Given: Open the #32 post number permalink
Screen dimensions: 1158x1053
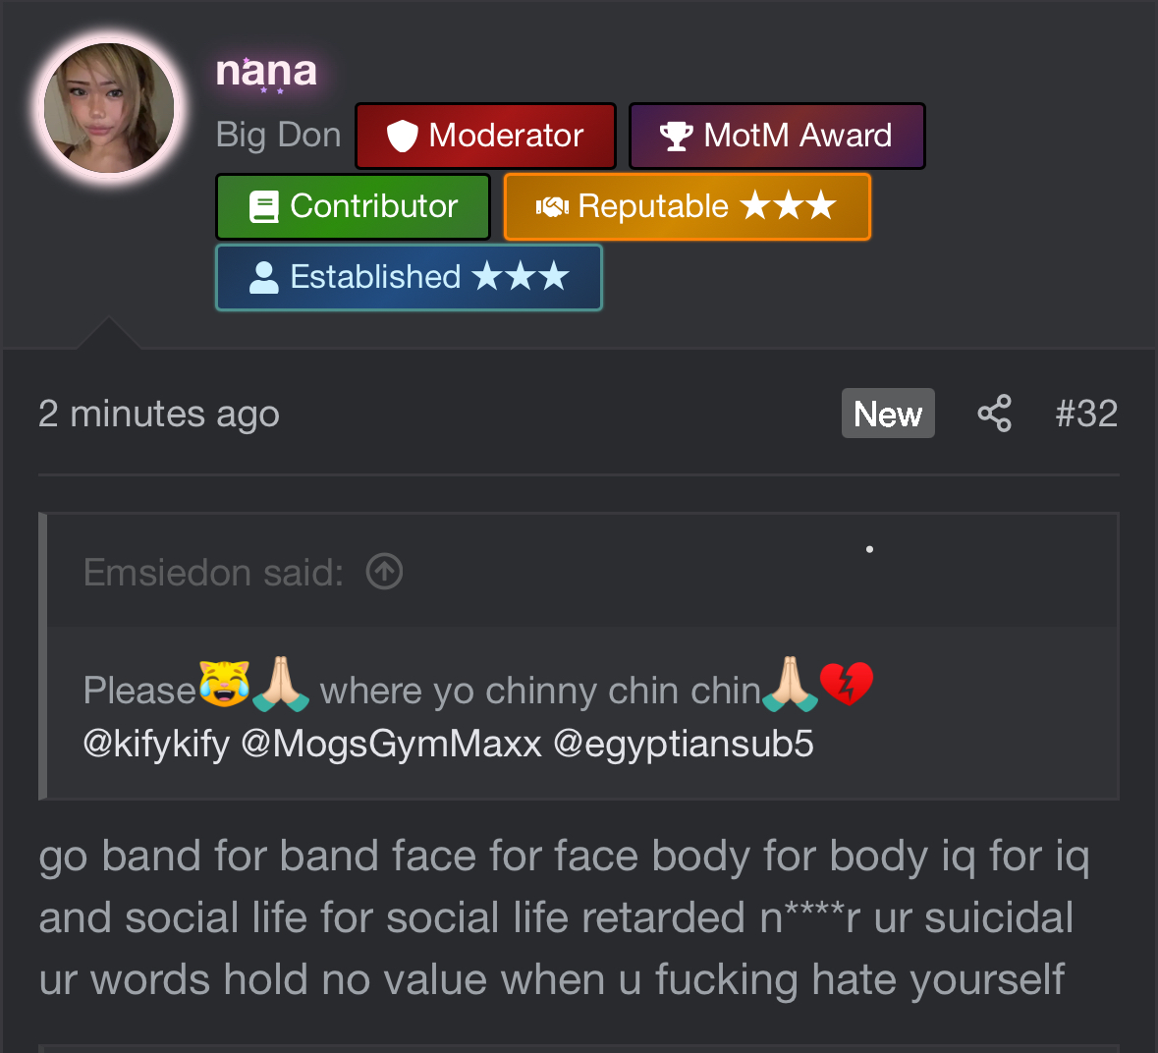Looking at the screenshot, I should pyautogui.click(x=1086, y=414).
